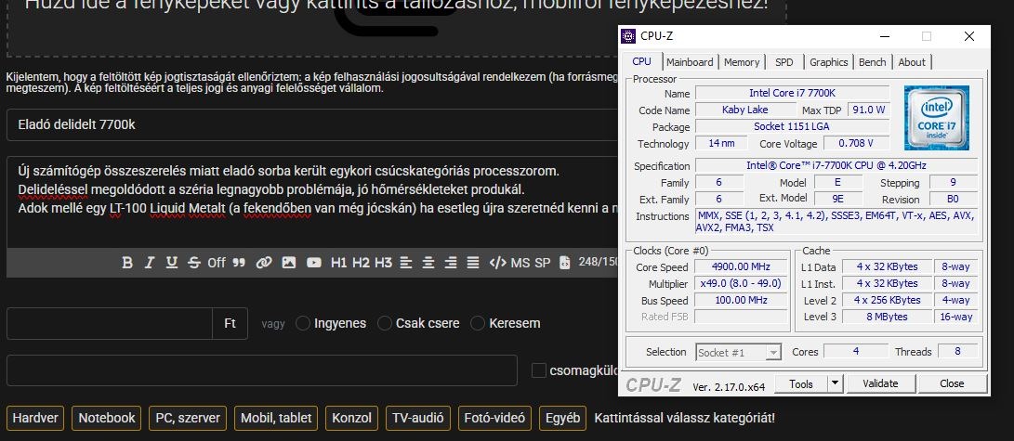Screen dimensions: 1014x441
Task: Click the Core Speed value 4900.00 MHz
Action: click(741, 266)
